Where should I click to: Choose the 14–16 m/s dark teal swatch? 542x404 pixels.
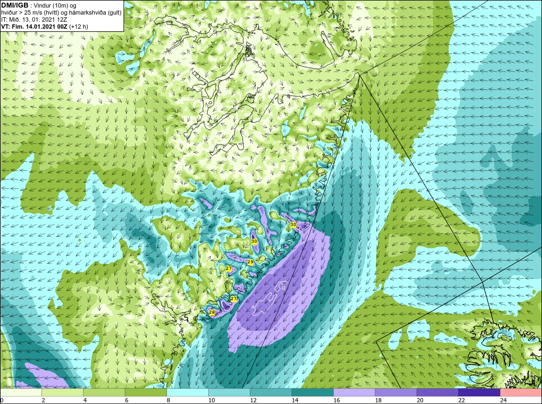coord(313,393)
